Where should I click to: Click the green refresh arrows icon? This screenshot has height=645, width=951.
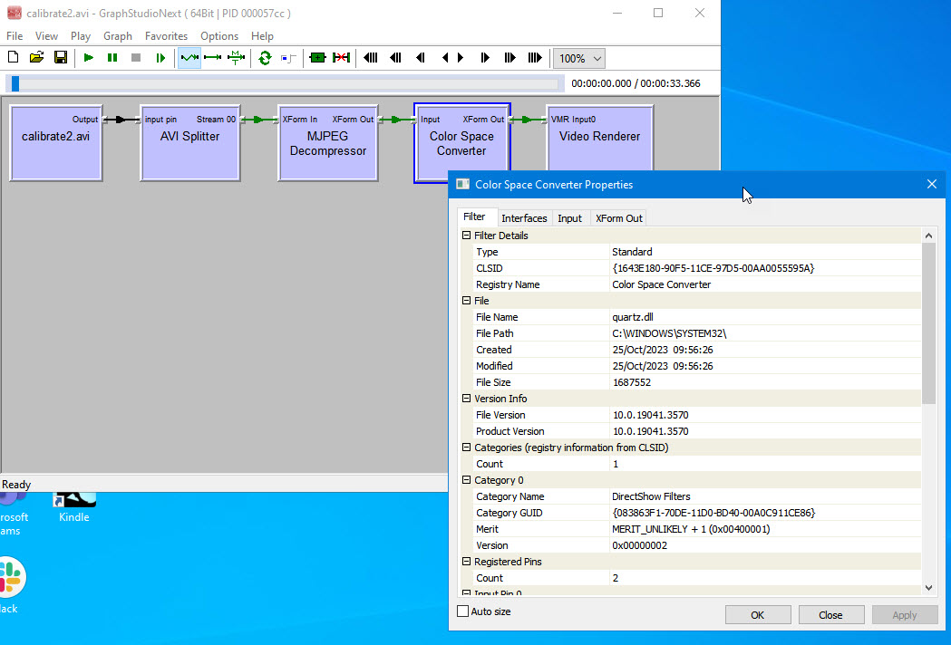[x=265, y=58]
